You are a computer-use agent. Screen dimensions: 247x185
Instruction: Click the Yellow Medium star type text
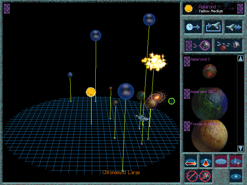coord(211,11)
